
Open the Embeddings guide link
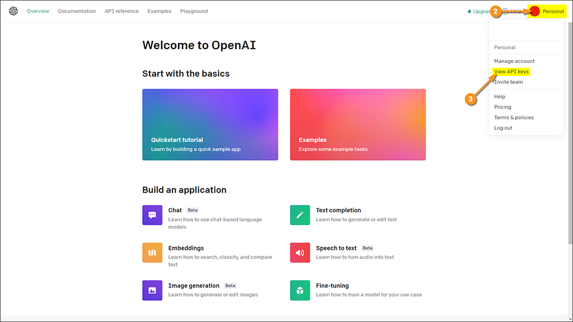[186, 248]
